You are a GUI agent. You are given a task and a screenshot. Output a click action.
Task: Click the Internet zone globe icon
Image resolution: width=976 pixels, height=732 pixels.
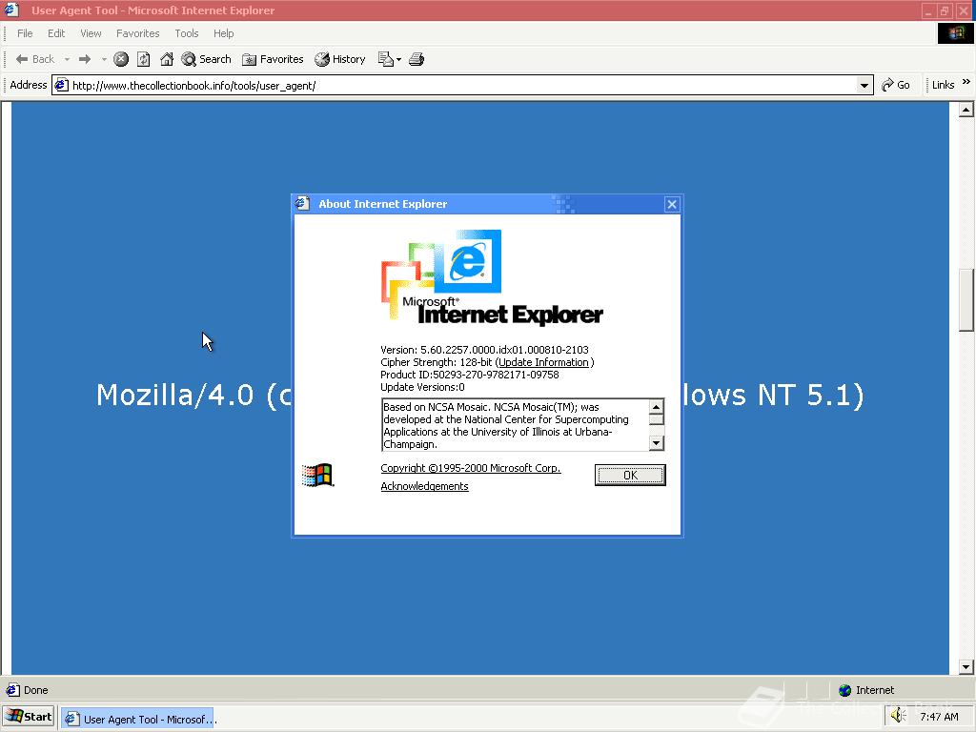pyautogui.click(x=844, y=690)
